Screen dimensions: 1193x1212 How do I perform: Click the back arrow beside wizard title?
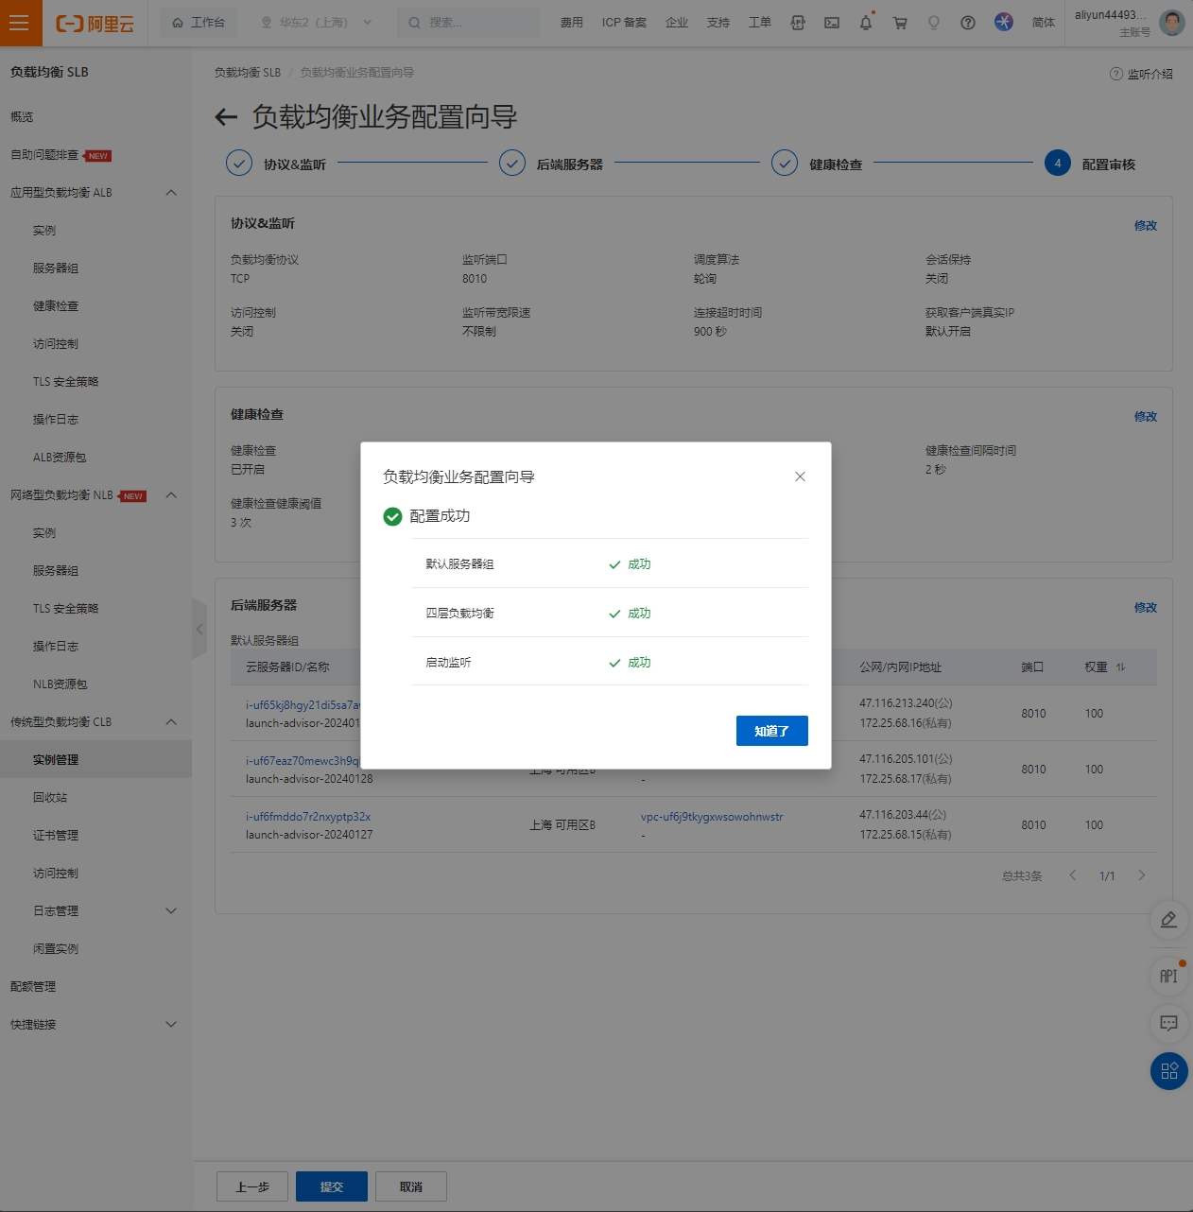pyautogui.click(x=226, y=117)
